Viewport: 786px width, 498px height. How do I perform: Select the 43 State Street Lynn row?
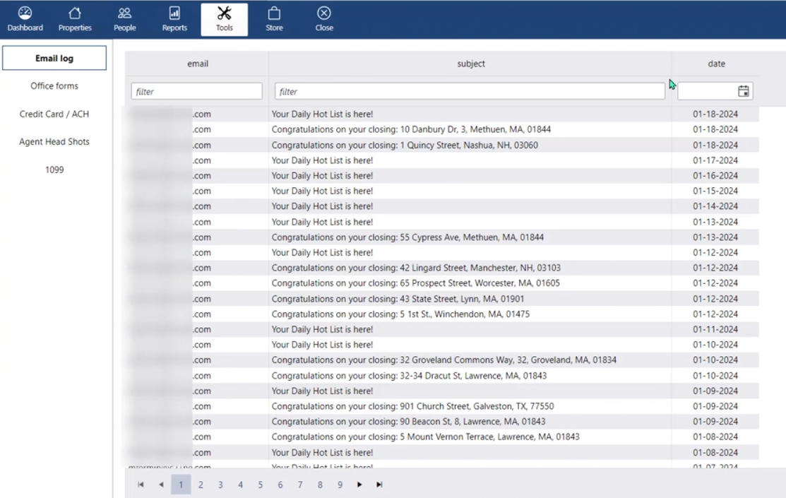(x=441, y=299)
